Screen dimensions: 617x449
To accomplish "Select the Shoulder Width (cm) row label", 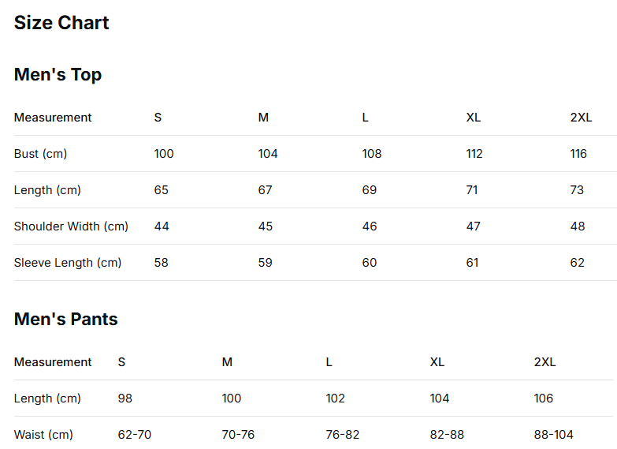I will [71, 226].
